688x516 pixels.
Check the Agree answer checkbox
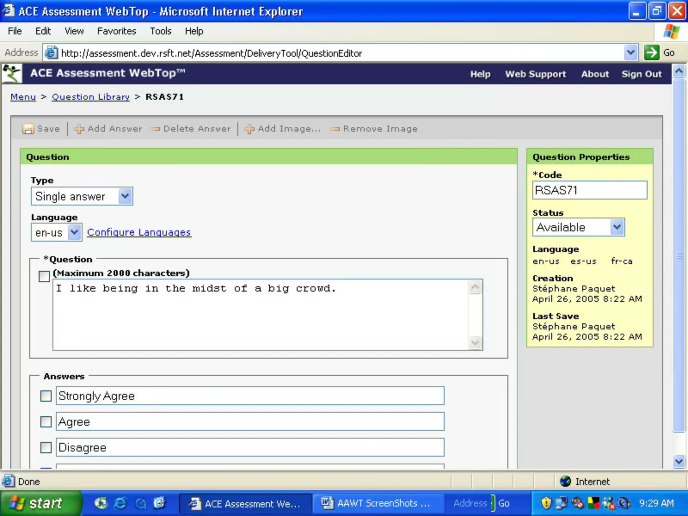coord(46,421)
